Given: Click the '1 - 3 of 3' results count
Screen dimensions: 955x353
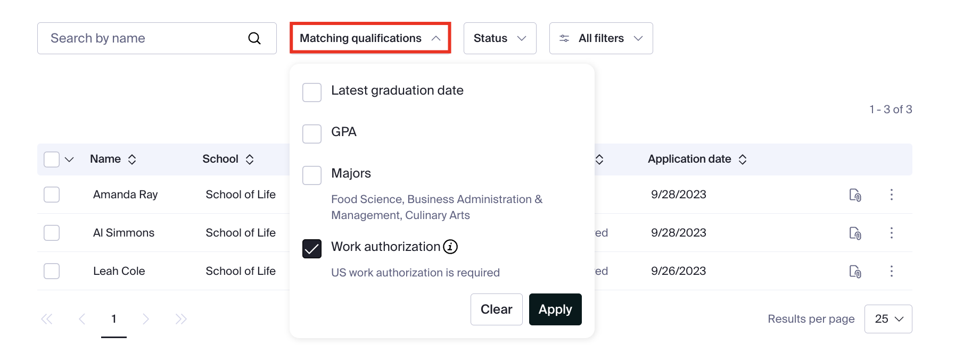Looking at the screenshot, I should point(891,110).
